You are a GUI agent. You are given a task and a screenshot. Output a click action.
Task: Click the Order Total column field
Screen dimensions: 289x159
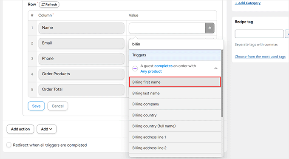tap(81, 90)
